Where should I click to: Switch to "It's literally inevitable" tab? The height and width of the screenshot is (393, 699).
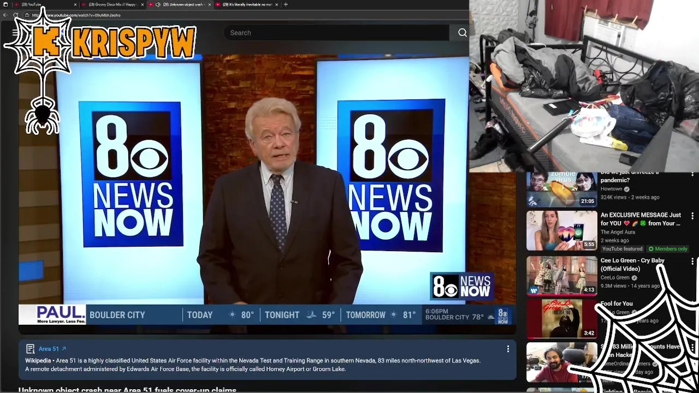point(247,4)
